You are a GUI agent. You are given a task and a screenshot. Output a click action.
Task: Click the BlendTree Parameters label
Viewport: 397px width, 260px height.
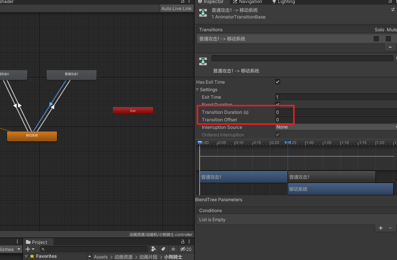(218, 200)
